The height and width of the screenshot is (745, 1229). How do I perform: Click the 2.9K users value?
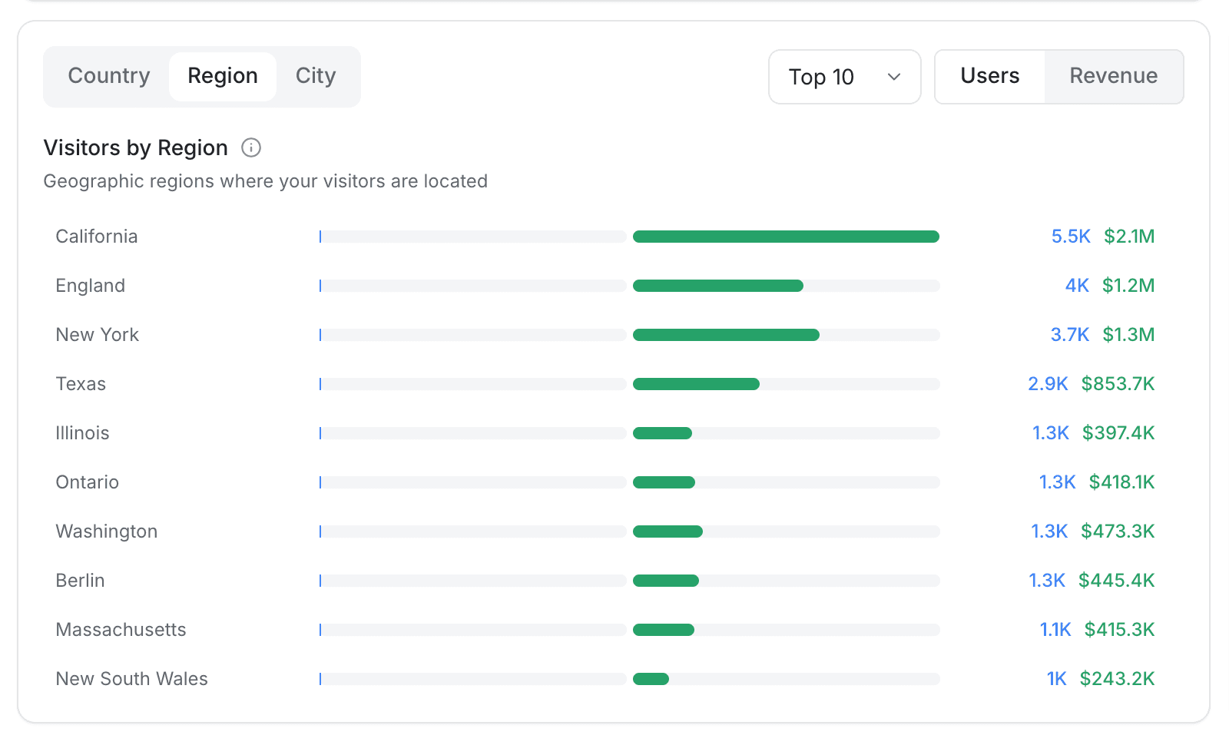coord(1048,384)
